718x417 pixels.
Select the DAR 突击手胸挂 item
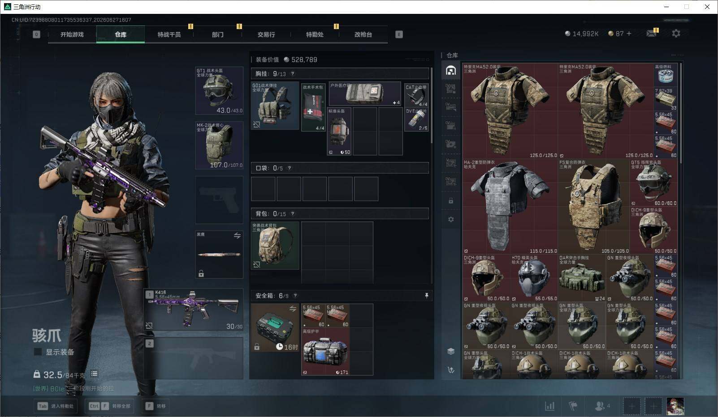point(582,278)
